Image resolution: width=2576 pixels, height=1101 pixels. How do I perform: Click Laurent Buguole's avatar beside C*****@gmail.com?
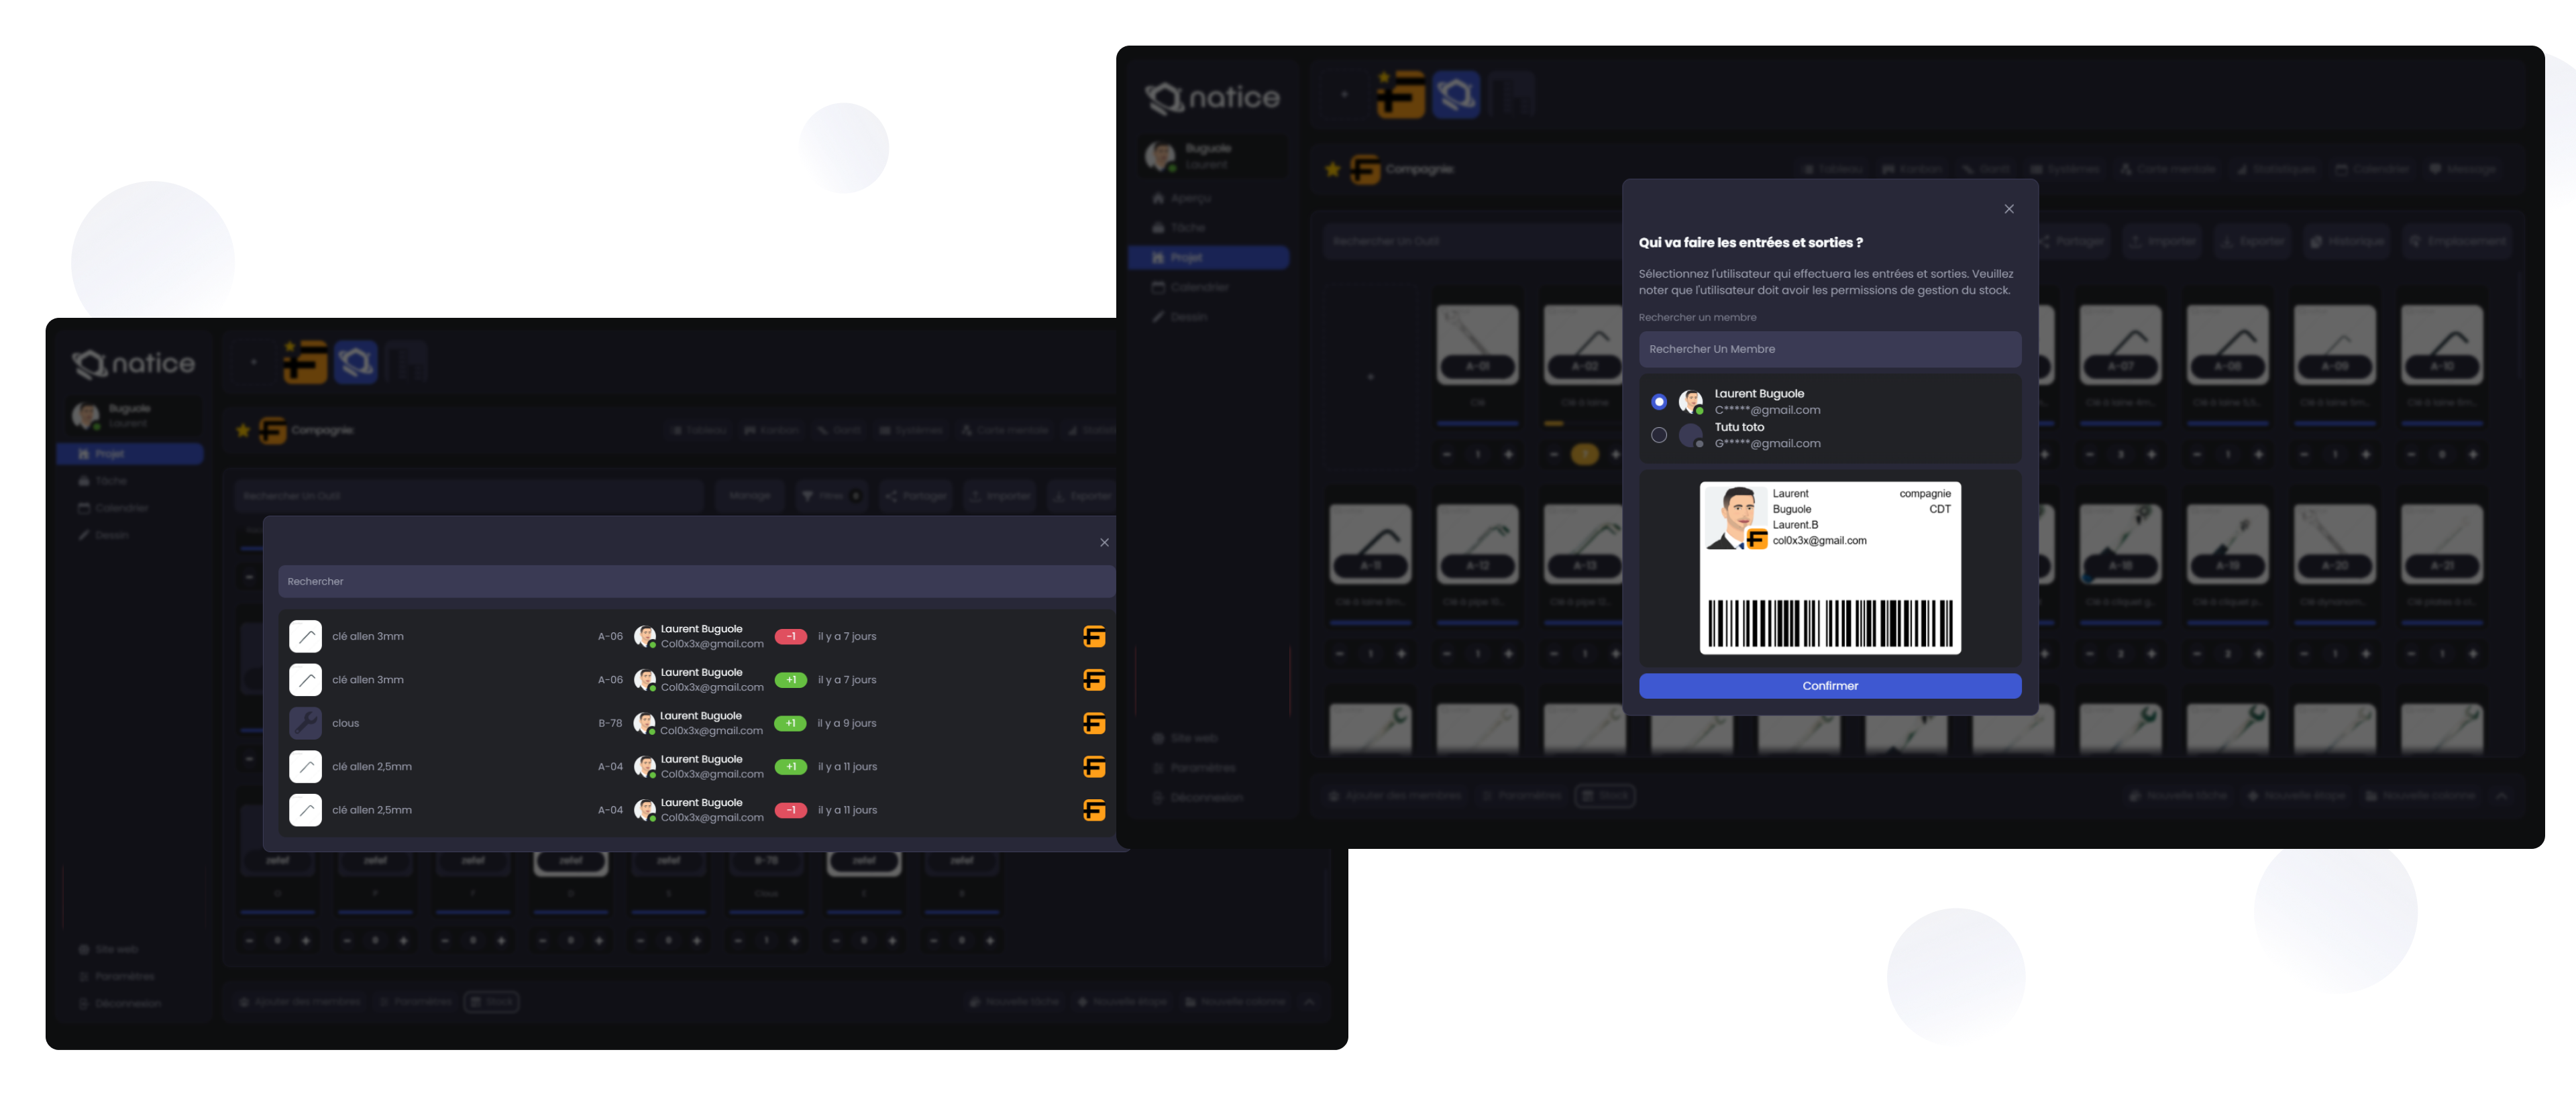pyautogui.click(x=1690, y=402)
